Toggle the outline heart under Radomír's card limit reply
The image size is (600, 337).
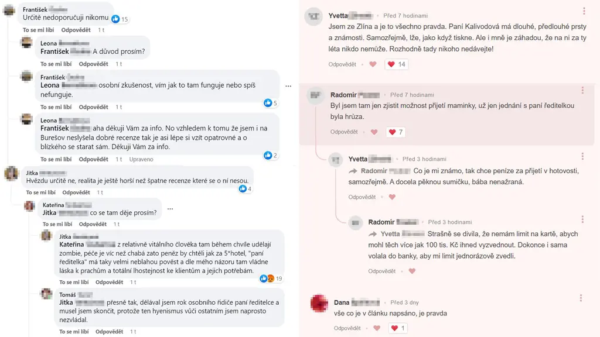tap(412, 271)
